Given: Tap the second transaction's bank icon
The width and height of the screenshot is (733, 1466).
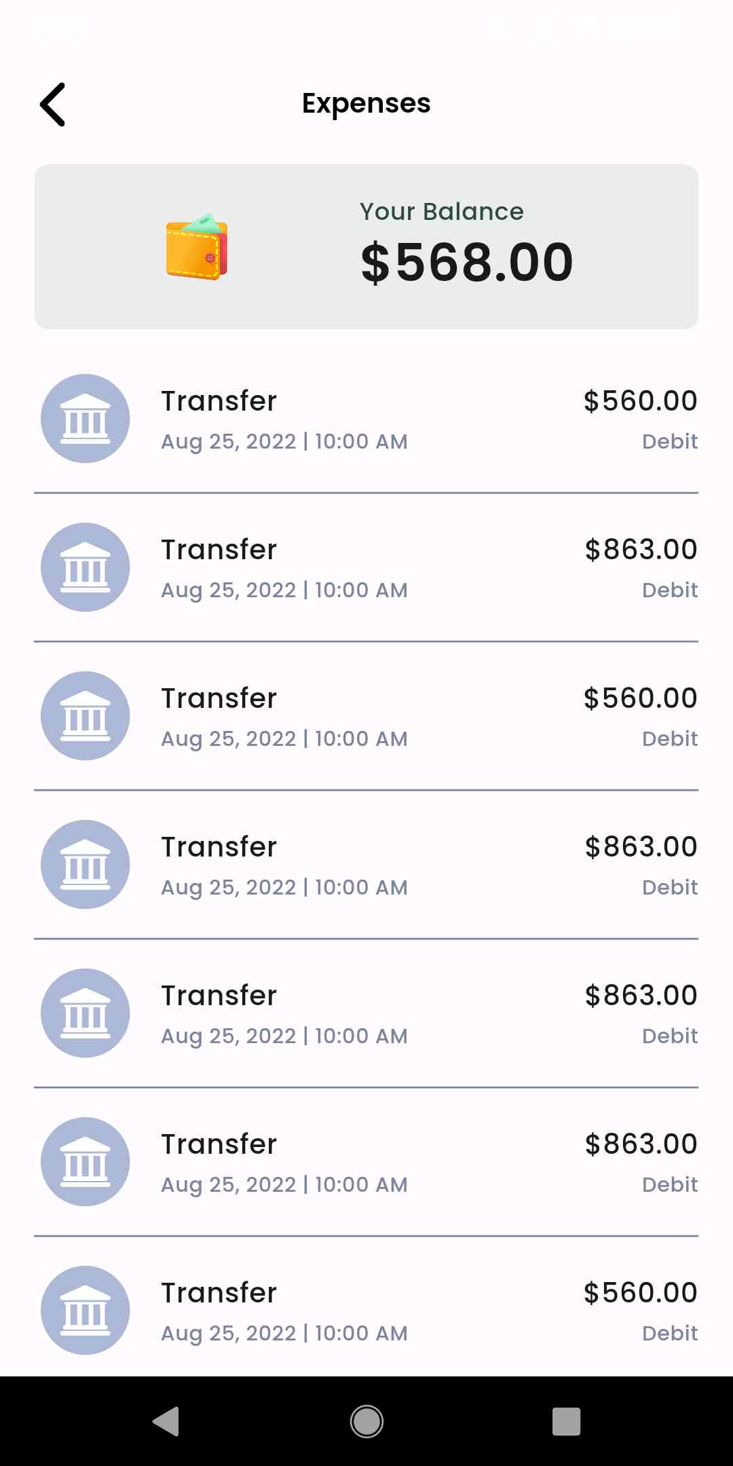Looking at the screenshot, I should click(86, 567).
